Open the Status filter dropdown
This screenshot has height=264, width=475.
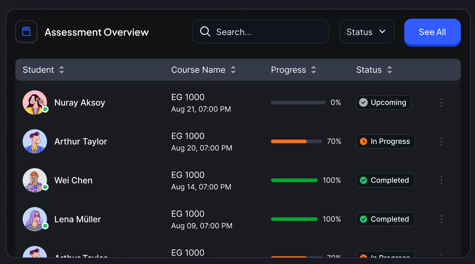click(367, 31)
